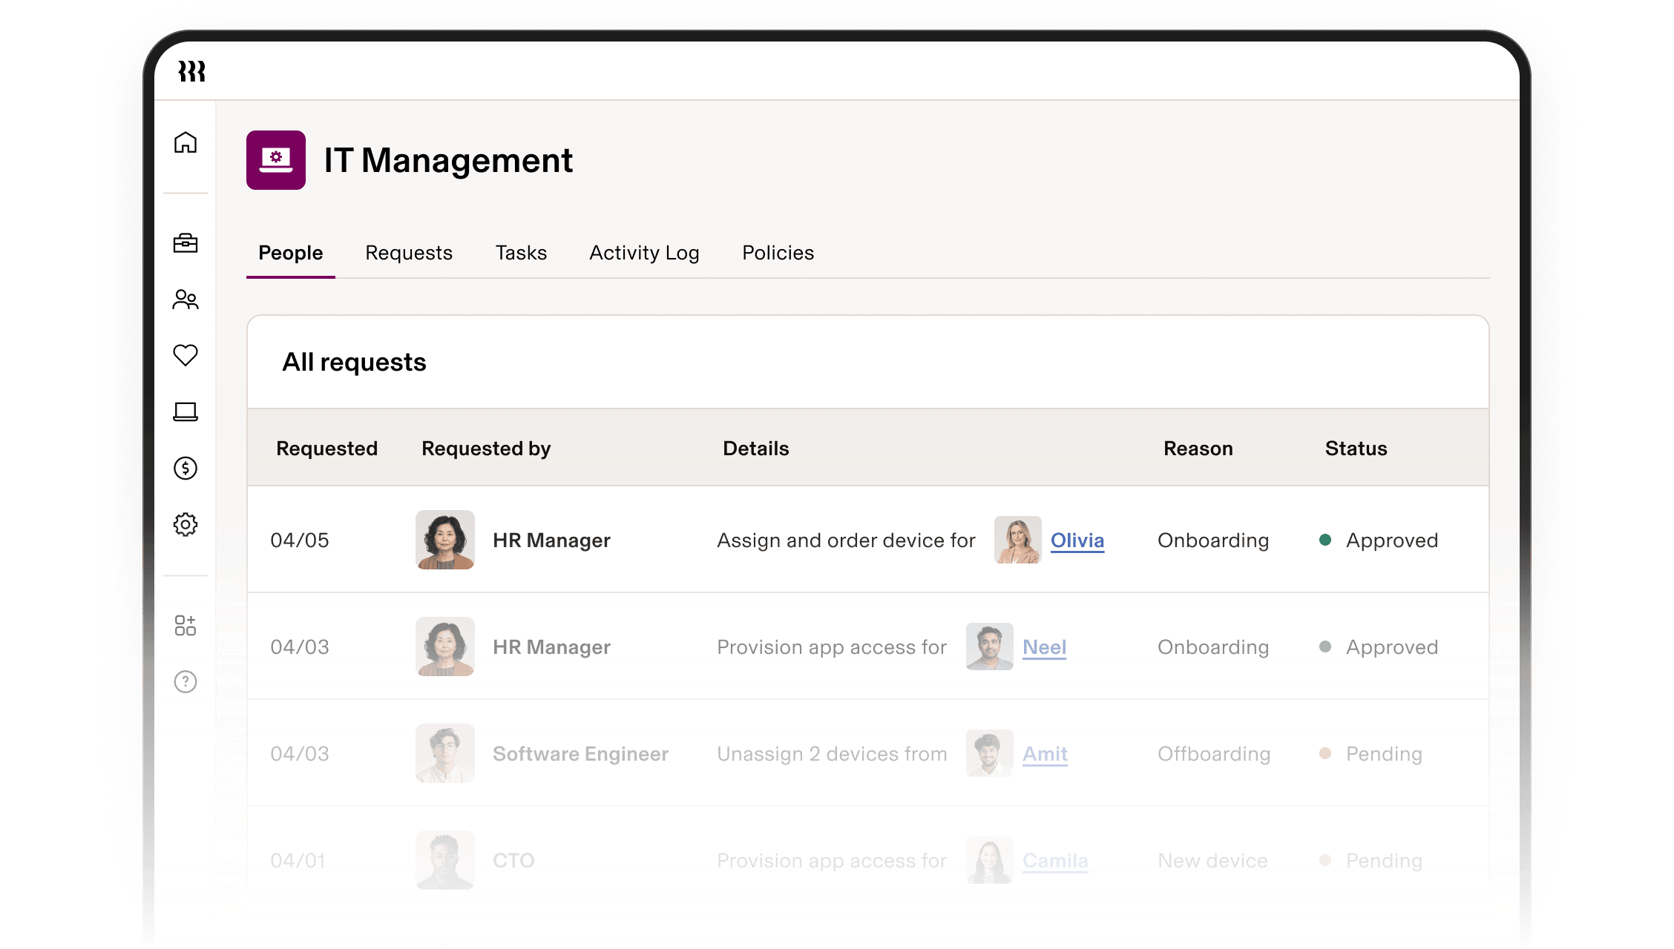The image size is (1674, 949).
Task: Click the dollar sign payroll icon
Action: coord(185,469)
